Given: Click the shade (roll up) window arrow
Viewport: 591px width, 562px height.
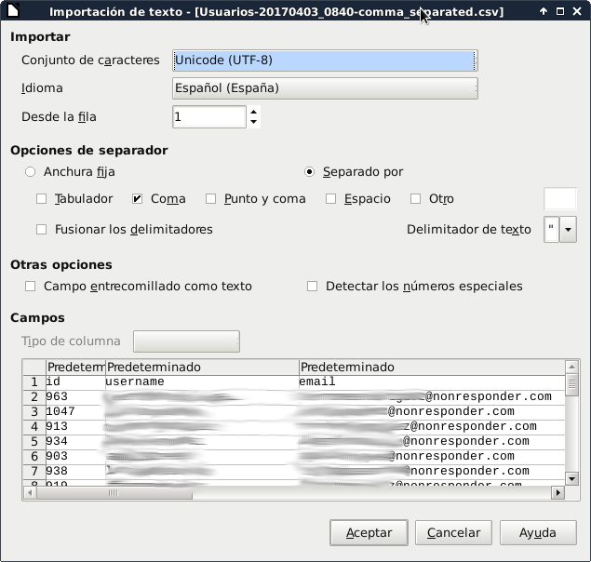Looking at the screenshot, I should [x=543, y=12].
